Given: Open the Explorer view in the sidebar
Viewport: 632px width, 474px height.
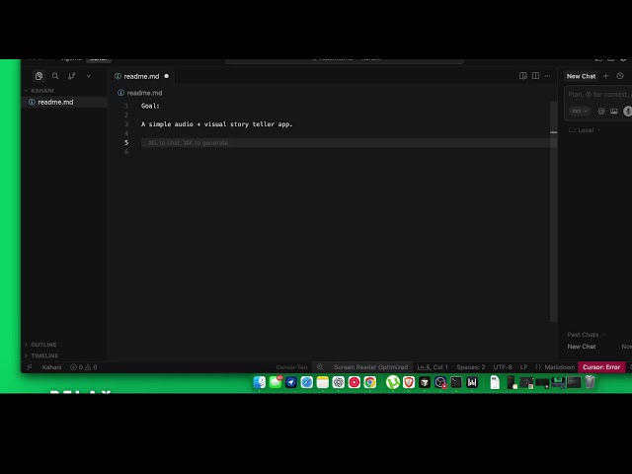Looking at the screenshot, I should 39,76.
